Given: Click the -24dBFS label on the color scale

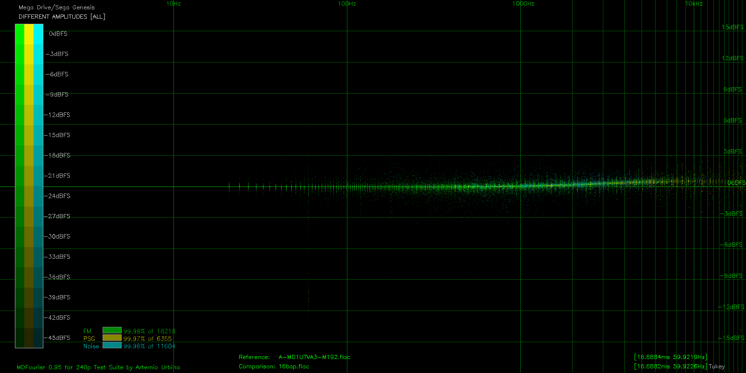Looking at the screenshot, I should (x=59, y=196).
